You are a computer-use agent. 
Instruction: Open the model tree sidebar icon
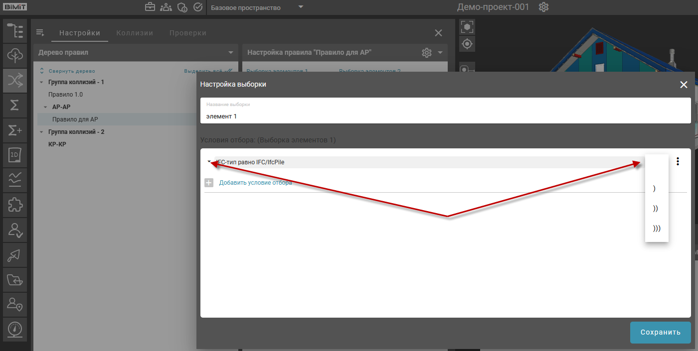click(15, 30)
